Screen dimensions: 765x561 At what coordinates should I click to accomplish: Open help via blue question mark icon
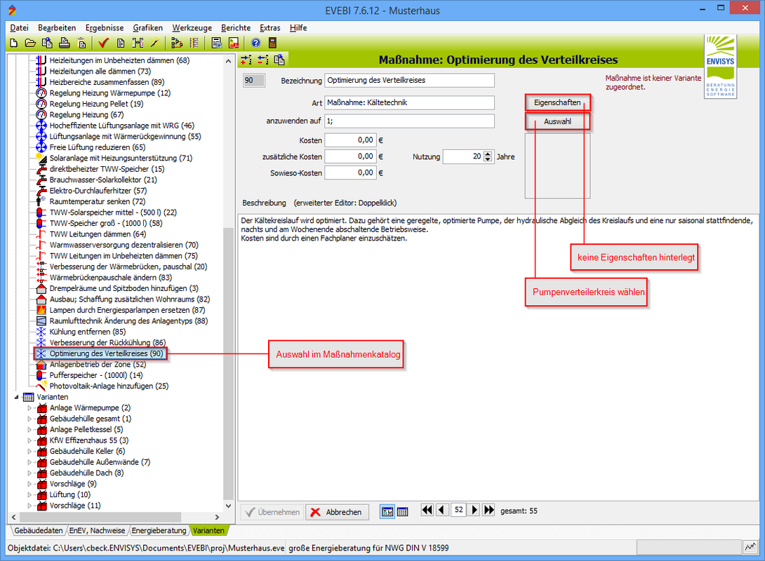click(256, 43)
